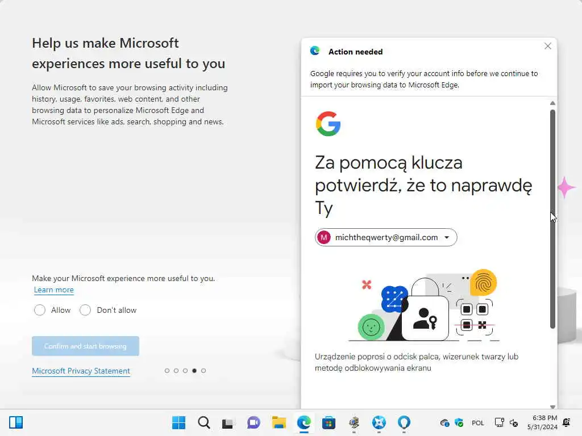
Task: Click the Google dialog vertical scrollbar thumb
Action: (x=552, y=219)
